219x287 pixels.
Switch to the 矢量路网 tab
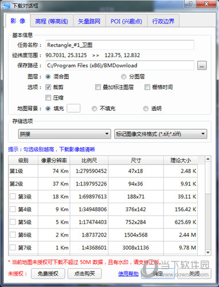click(x=89, y=21)
